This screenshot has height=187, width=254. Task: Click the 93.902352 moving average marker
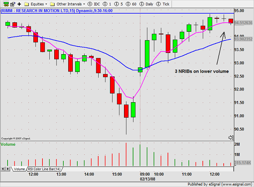(x=243, y=39)
